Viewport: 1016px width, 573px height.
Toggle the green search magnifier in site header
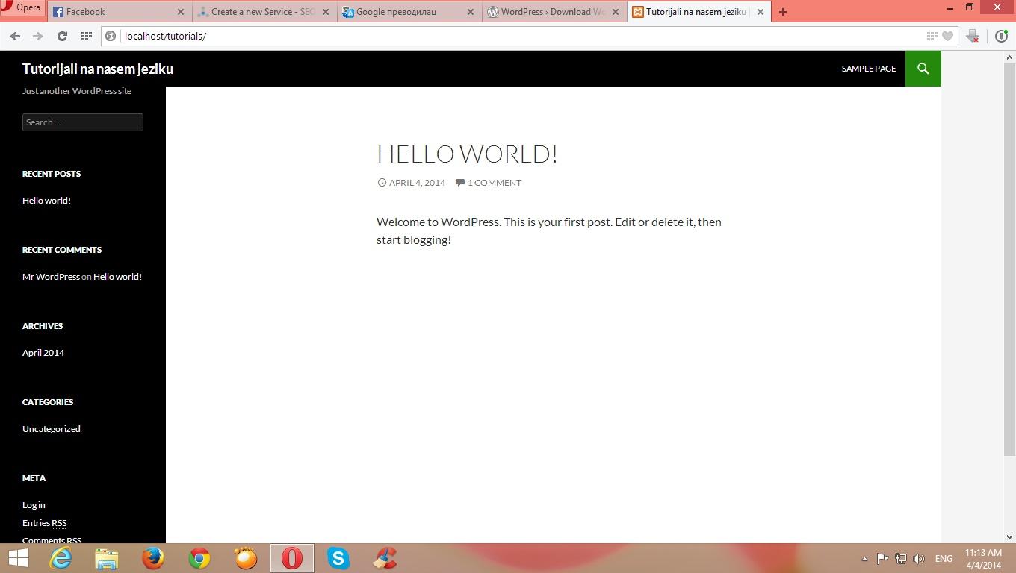(923, 68)
